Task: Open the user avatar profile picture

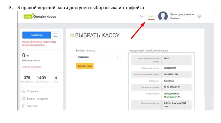Action: pos(163,16)
